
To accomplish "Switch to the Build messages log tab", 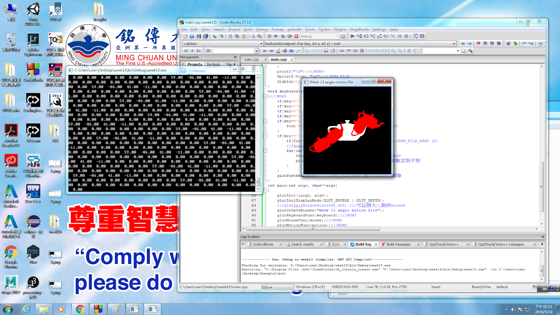I will pos(398,244).
